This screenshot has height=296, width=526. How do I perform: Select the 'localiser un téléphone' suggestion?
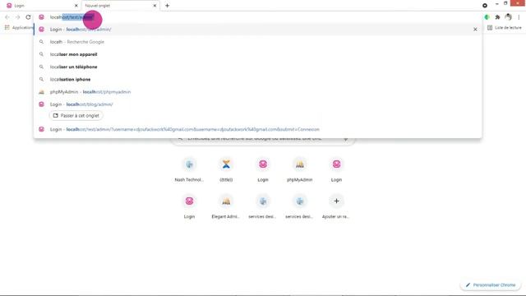(x=257, y=67)
